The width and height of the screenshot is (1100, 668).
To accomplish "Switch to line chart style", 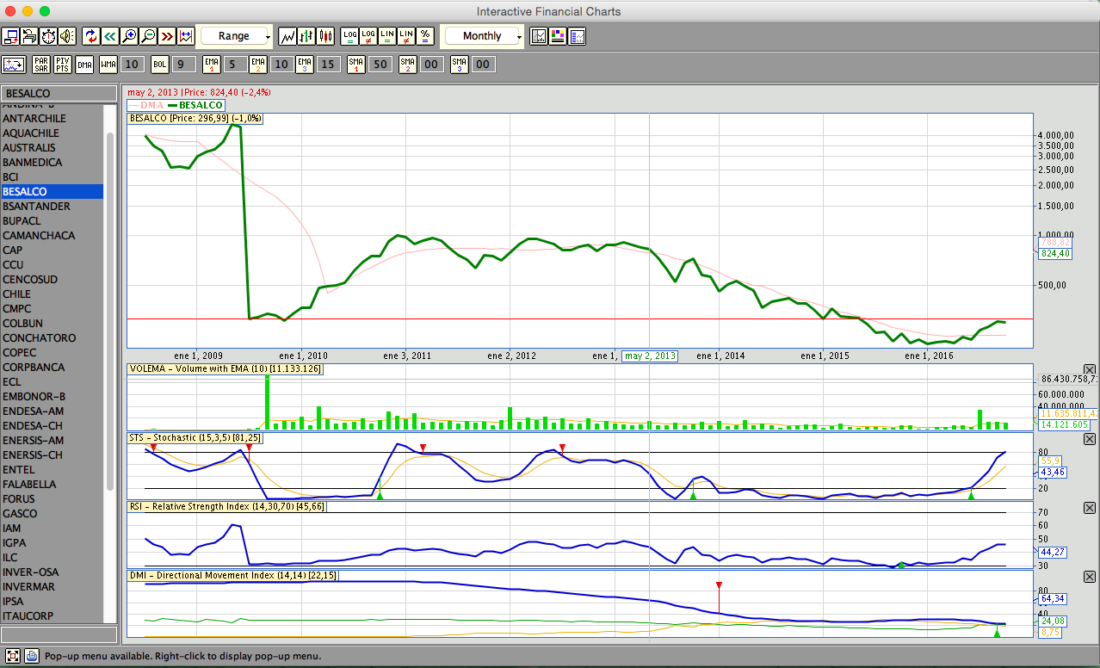I will tap(287, 36).
